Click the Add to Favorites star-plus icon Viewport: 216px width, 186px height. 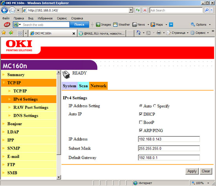click(11, 33)
